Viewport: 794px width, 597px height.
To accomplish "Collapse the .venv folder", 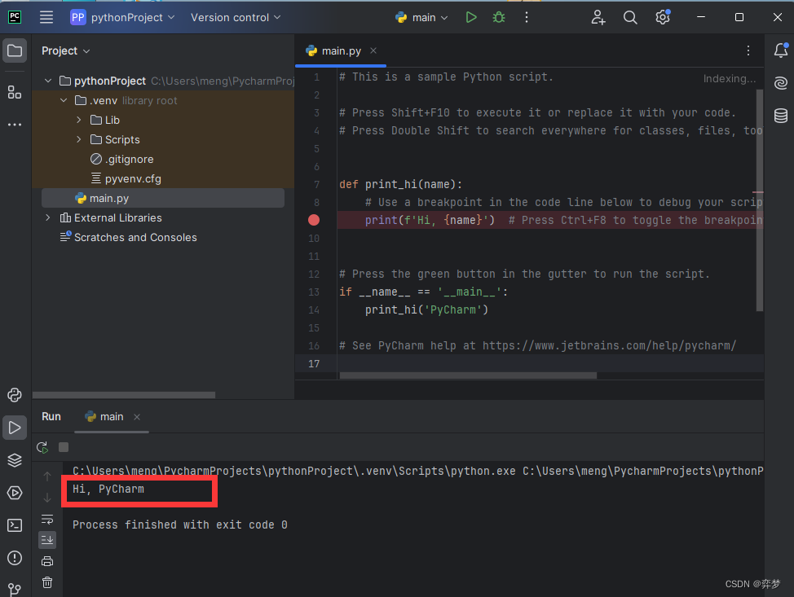I will click(64, 101).
